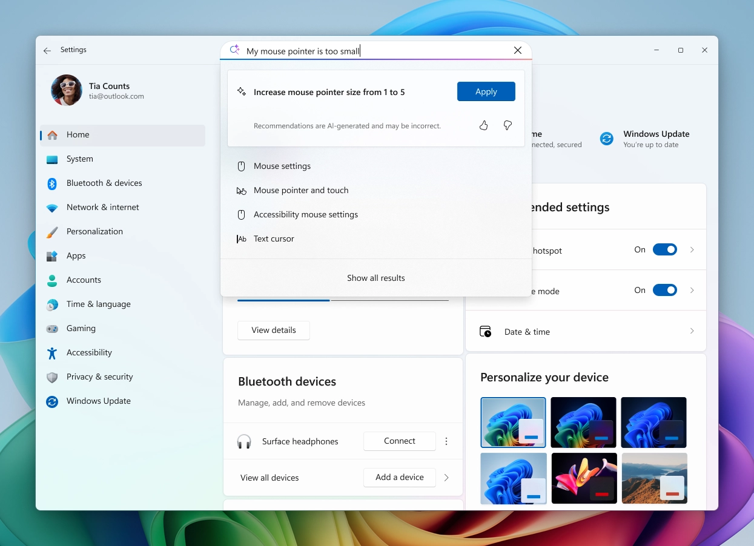Minimize the Settings window
This screenshot has width=754, height=546.
(657, 50)
